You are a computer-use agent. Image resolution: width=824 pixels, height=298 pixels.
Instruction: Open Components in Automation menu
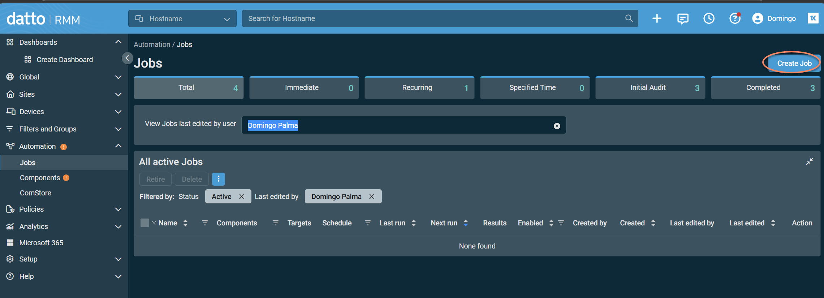40,178
